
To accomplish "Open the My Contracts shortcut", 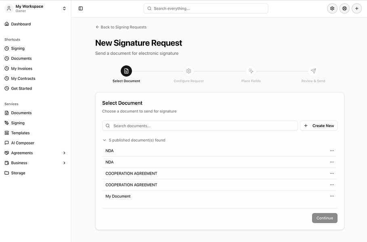I will (x=36, y=79).
